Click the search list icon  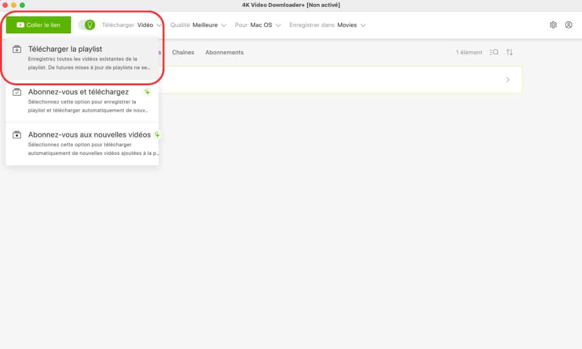494,52
